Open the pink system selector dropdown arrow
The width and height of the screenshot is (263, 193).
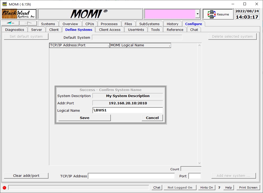coord(198,14)
